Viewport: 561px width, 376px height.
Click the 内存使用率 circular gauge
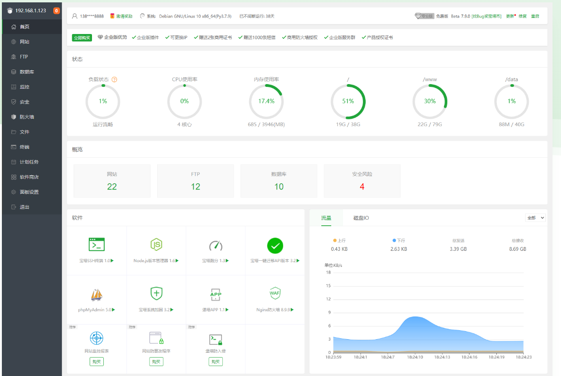coord(266,102)
